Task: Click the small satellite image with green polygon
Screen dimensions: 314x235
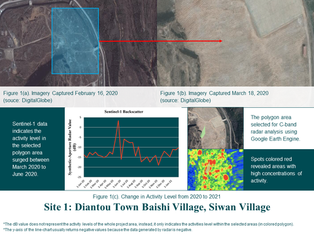Action: click(x=215, y=128)
